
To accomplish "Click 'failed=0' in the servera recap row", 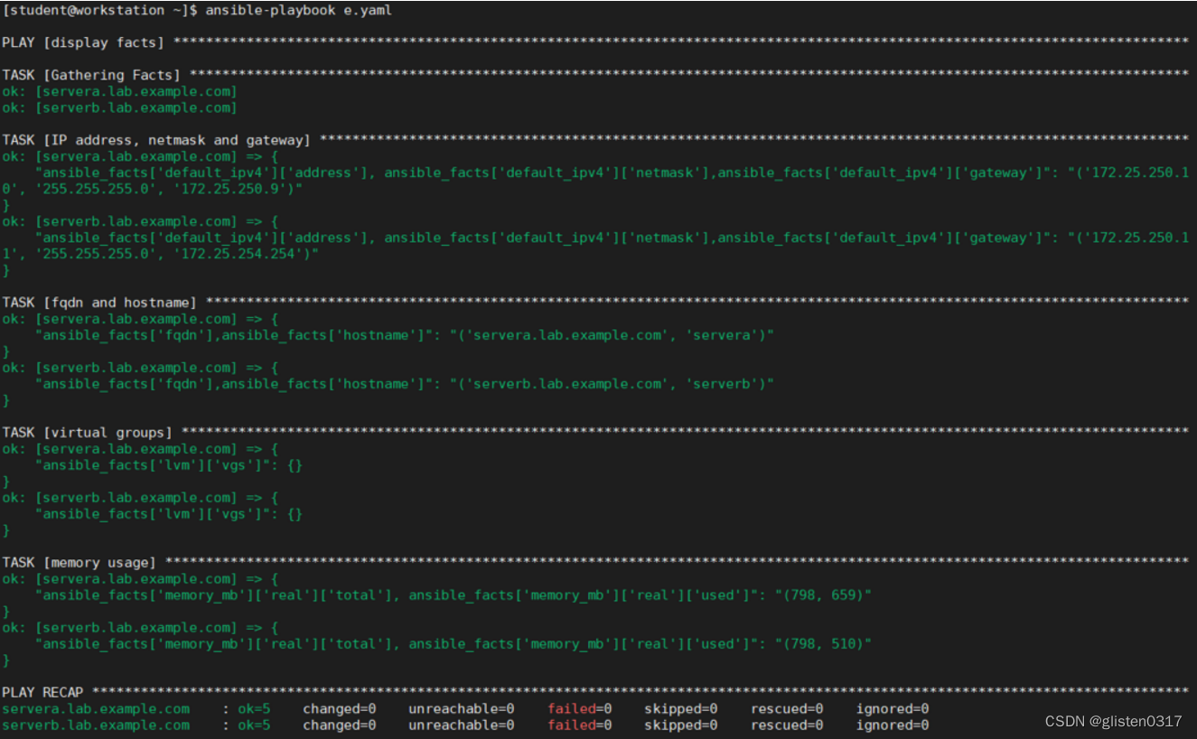I will [580, 709].
